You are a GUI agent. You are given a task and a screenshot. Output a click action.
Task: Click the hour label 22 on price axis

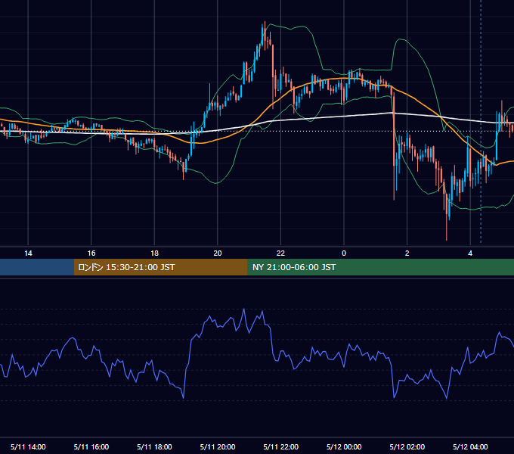click(280, 253)
